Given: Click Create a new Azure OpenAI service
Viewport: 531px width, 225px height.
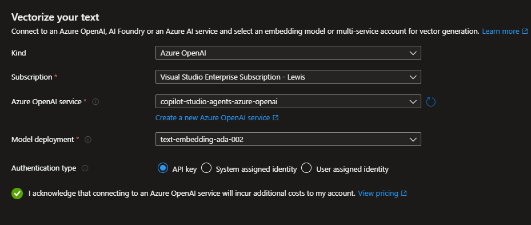Looking at the screenshot, I should [x=217, y=118].
